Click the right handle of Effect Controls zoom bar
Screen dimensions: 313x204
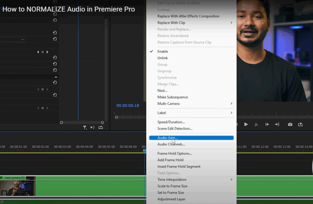coord(102,123)
